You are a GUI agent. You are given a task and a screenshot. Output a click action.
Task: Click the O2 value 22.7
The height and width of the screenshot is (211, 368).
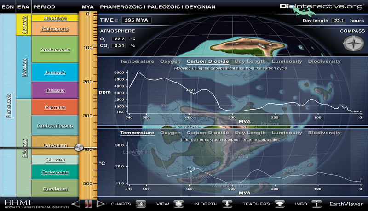[119, 39]
